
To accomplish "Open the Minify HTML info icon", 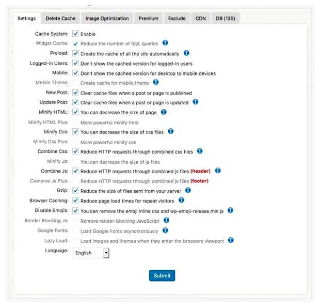I will (x=164, y=111).
